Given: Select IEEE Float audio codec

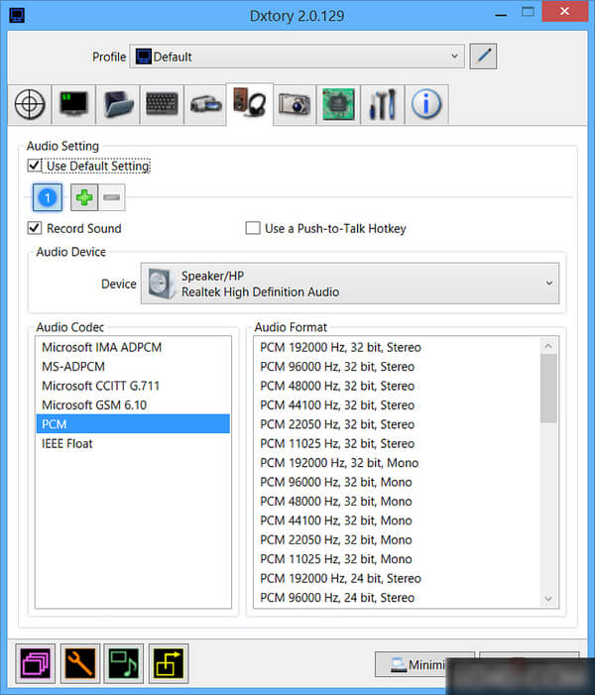Looking at the screenshot, I should tap(67, 443).
